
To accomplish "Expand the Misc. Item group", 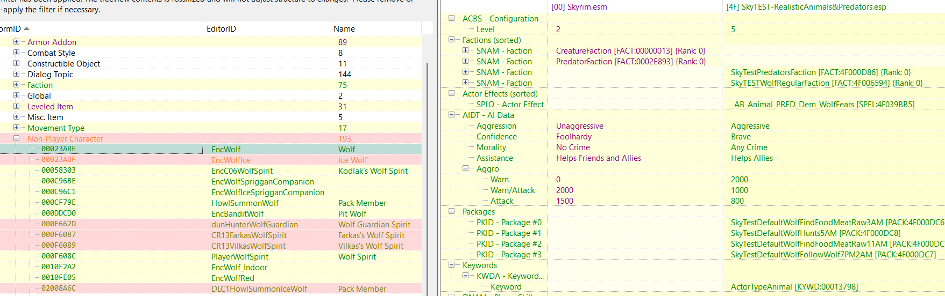I will [x=16, y=117].
